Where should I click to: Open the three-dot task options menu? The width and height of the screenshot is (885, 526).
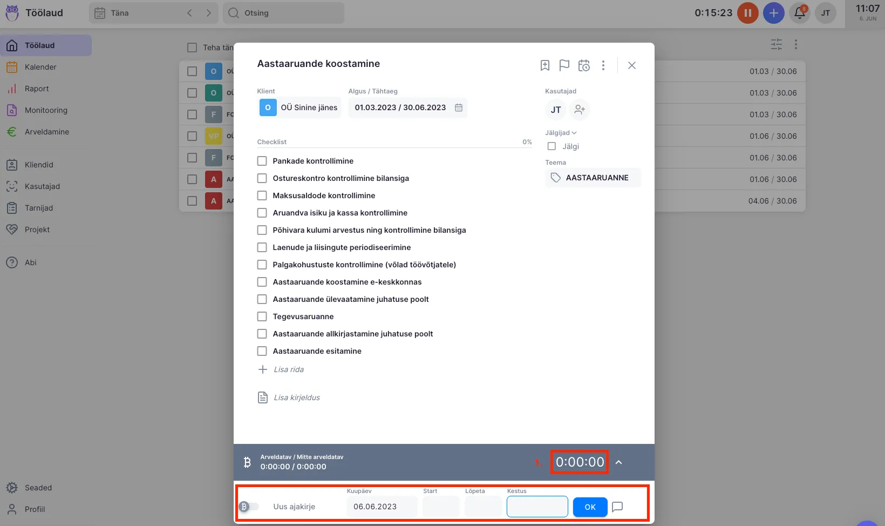click(603, 65)
